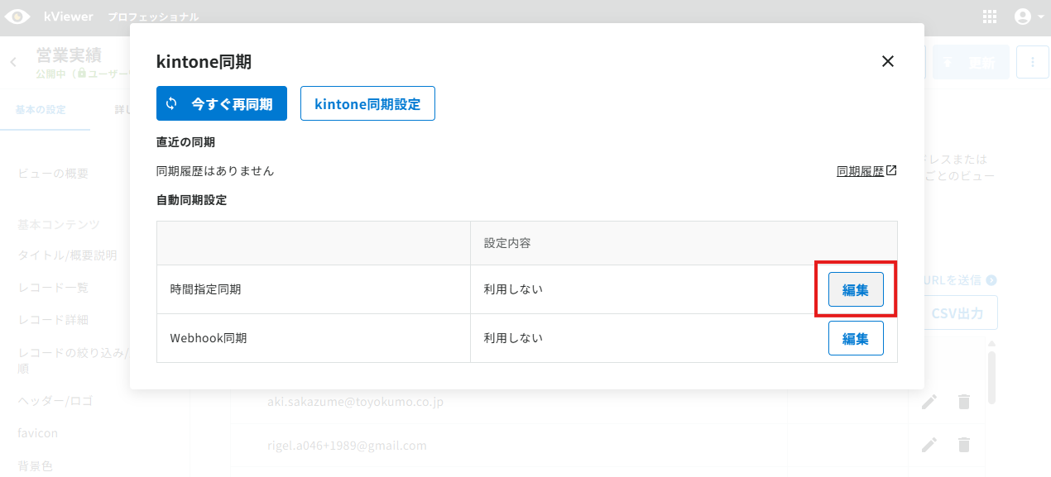1051x477 pixels.
Task: Click the rigel.a046+1989@gmail.com email
Action: click(347, 445)
